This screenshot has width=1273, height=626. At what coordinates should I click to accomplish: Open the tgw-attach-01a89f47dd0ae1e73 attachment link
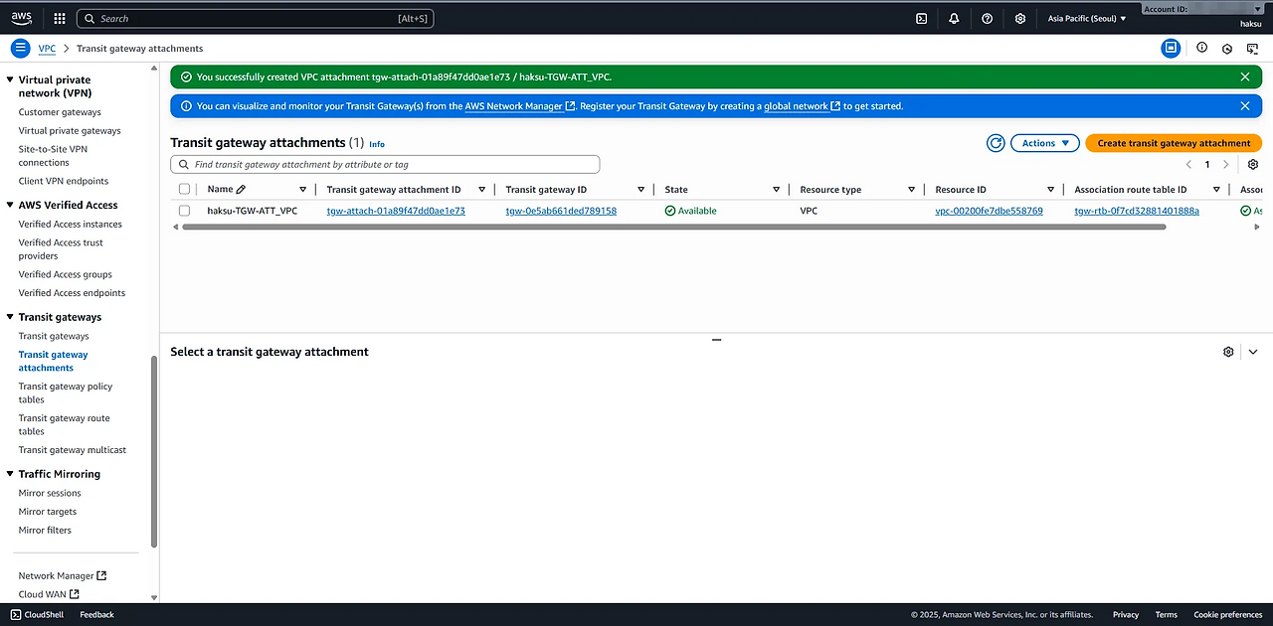point(396,211)
